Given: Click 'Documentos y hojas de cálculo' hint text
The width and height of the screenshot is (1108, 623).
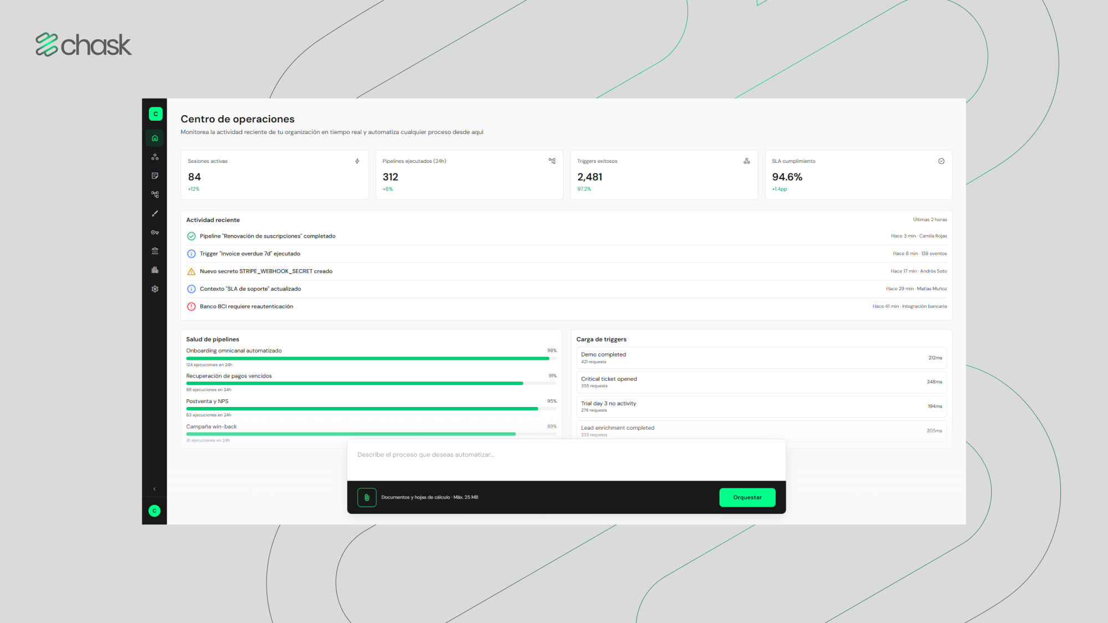Looking at the screenshot, I should (x=429, y=497).
